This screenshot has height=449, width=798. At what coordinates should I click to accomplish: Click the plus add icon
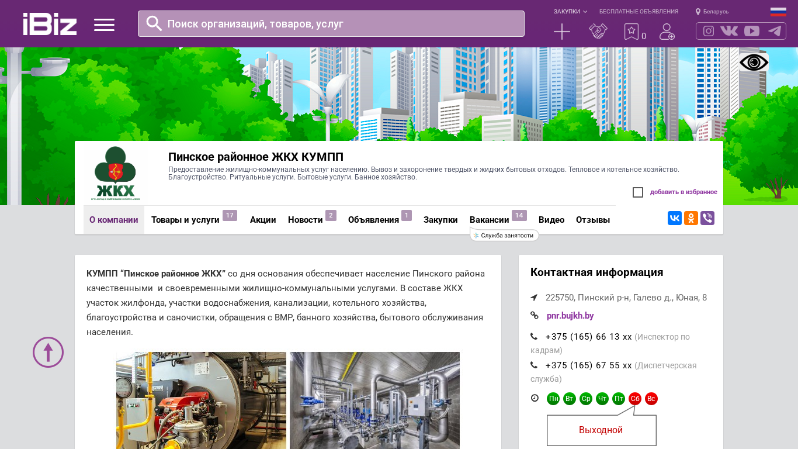[x=562, y=32]
